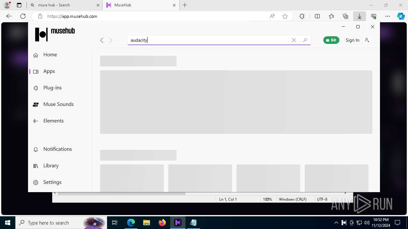Show hidden system tray icons
Viewport: 408px width, 229px height.
336,223
